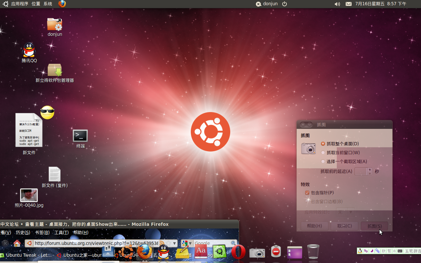Click the Ubuntu logo dock icon
The width and height of the screenshot is (421, 263).
(x=126, y=252)
